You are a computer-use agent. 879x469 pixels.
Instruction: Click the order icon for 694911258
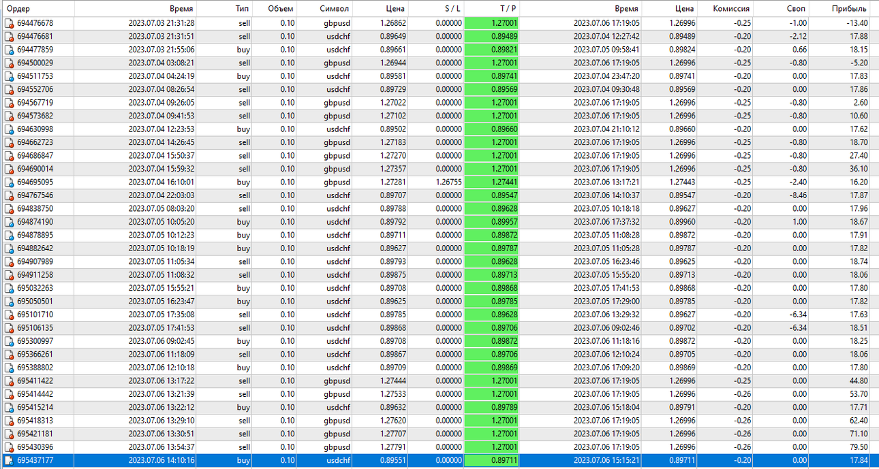9,275
